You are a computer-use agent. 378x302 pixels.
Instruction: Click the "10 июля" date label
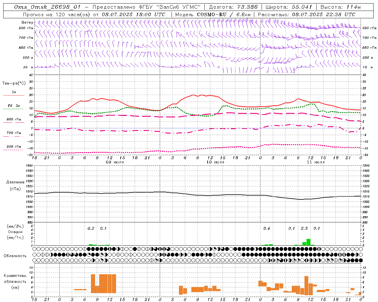pos(215,162)
